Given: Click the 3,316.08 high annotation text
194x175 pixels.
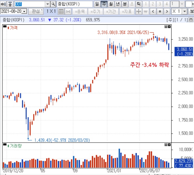Looking at the screenshot, I should point(123,32).
